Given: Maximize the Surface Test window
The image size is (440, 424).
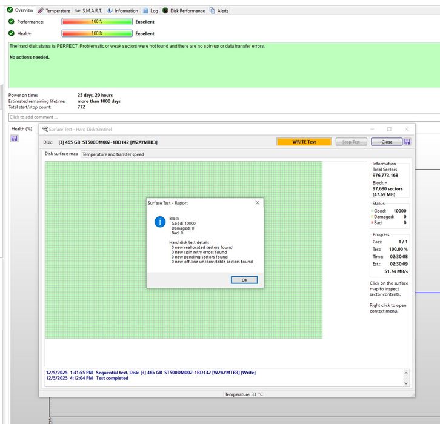Looking at the screenshot, I should [x=389, y=129].
